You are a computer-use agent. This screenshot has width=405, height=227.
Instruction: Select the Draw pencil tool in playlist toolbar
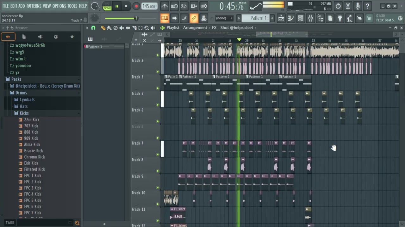pos(103,28)
